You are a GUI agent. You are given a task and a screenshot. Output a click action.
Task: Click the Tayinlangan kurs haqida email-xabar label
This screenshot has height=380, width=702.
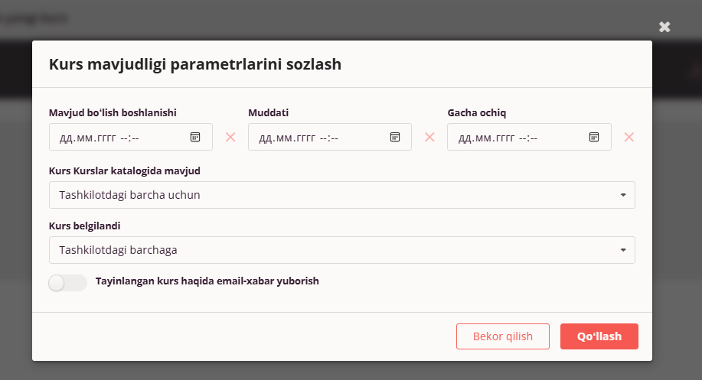[207, 281]
